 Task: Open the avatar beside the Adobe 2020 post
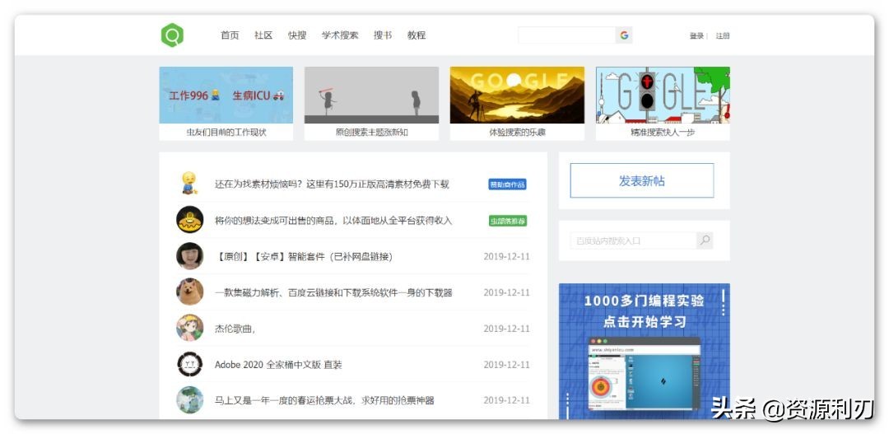[x=189, y=364]
